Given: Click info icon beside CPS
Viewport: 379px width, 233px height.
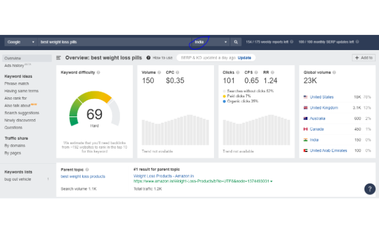Looking at the screenshot, I should (256, 72).
